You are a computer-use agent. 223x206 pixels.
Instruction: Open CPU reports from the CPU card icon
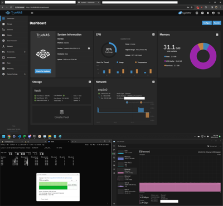[153, 35]
